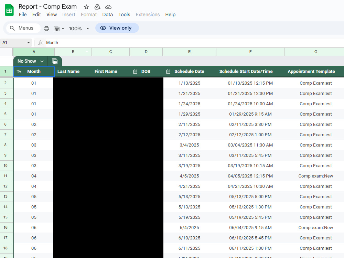Viewport: 344px width, 258px height.
Task: Expand the No Show table name dropdown
Action: click(x=42, y=62)
